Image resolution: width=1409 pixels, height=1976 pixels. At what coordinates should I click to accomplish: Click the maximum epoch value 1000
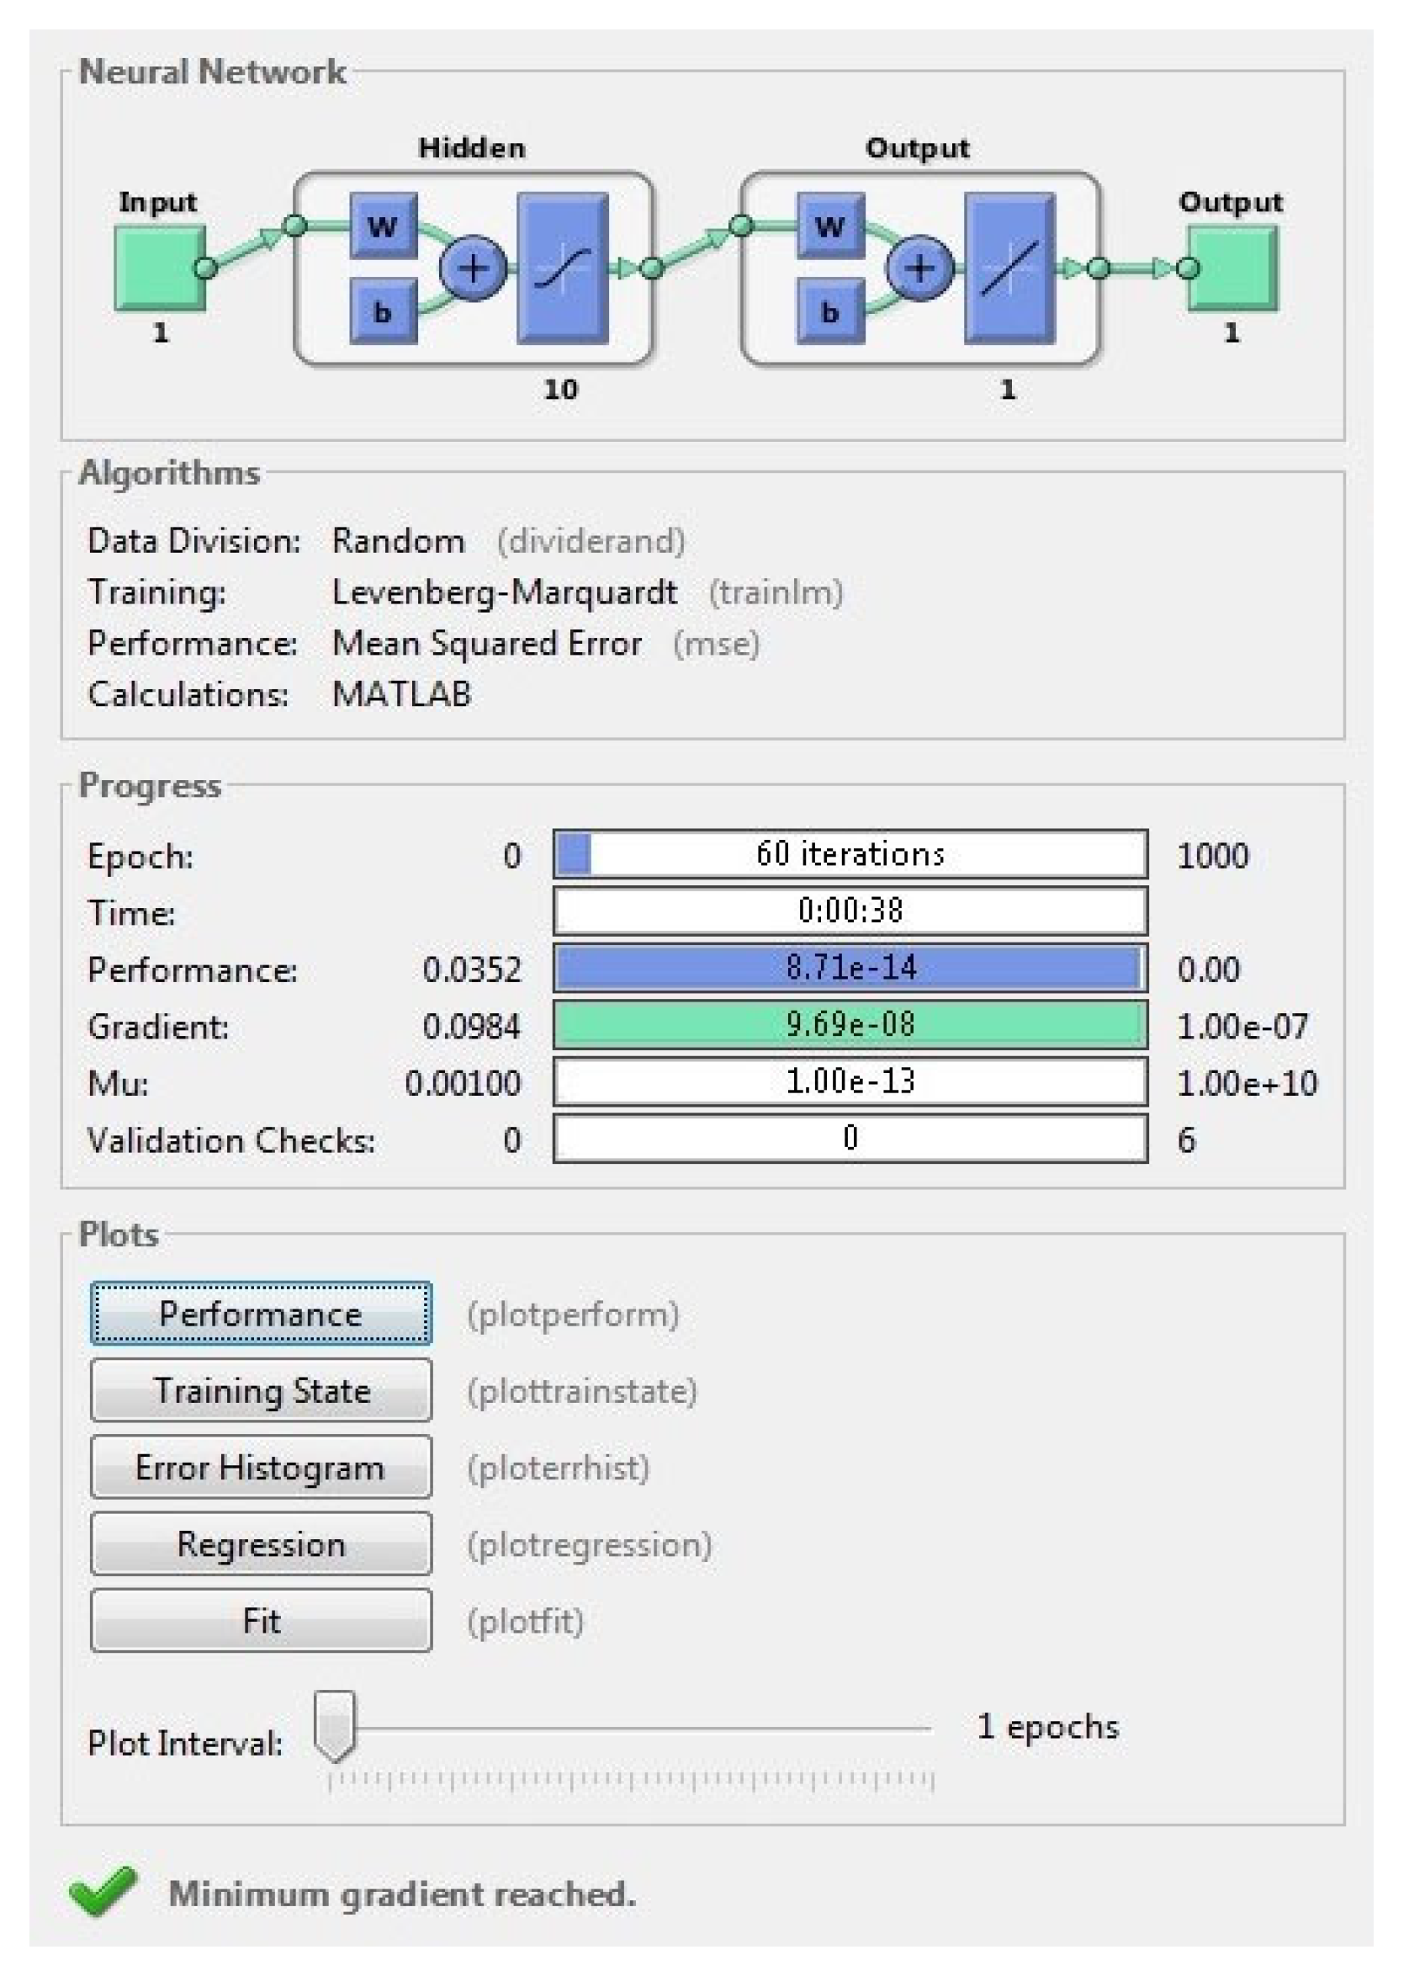[1213, 856]
